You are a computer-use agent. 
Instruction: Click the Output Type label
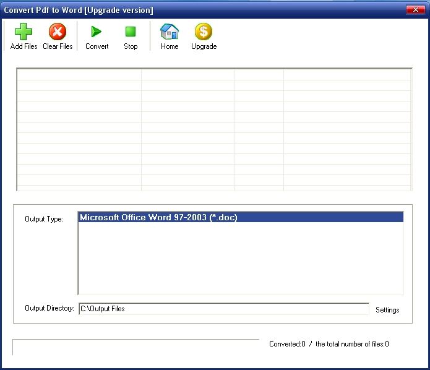click(44, 219)
